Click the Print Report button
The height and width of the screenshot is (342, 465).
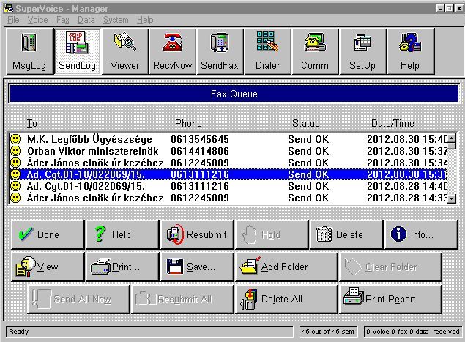(390, 299)
